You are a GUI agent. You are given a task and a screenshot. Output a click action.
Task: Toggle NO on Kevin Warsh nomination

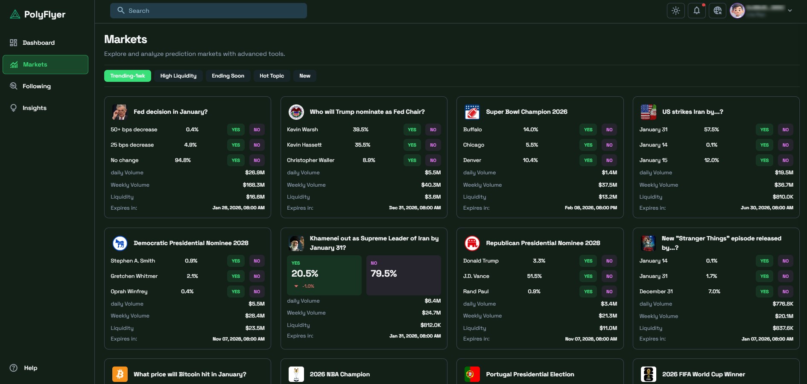[x=433, y=130]
